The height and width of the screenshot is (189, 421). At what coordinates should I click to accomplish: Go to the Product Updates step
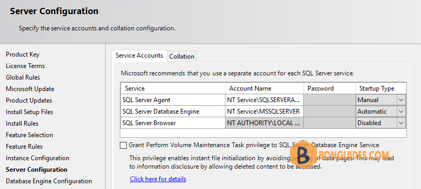point(29,101)
